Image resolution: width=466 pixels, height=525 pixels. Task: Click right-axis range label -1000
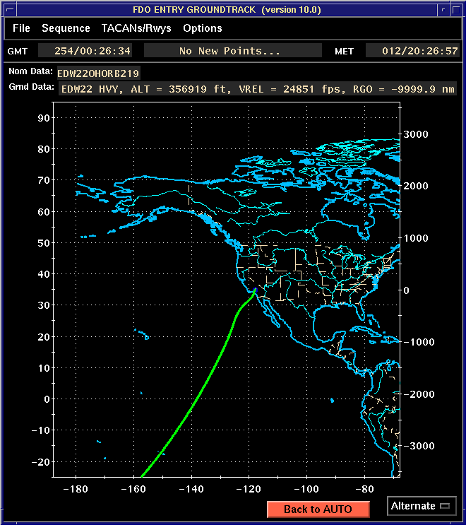pyautogui.click(x=419, y=342)
